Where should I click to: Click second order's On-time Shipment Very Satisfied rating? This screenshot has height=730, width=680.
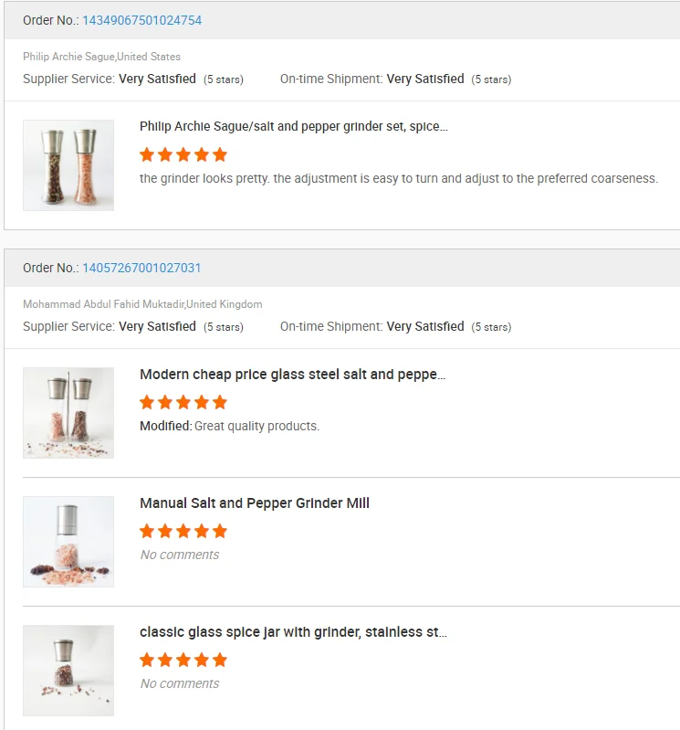[x=424, y=327]
